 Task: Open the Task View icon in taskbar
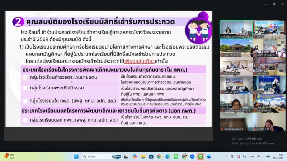coord(126,157)
